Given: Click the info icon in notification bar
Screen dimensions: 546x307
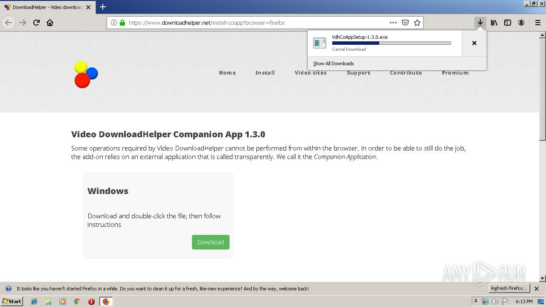Looking at the screenshot, I should [x=8, y=289].
